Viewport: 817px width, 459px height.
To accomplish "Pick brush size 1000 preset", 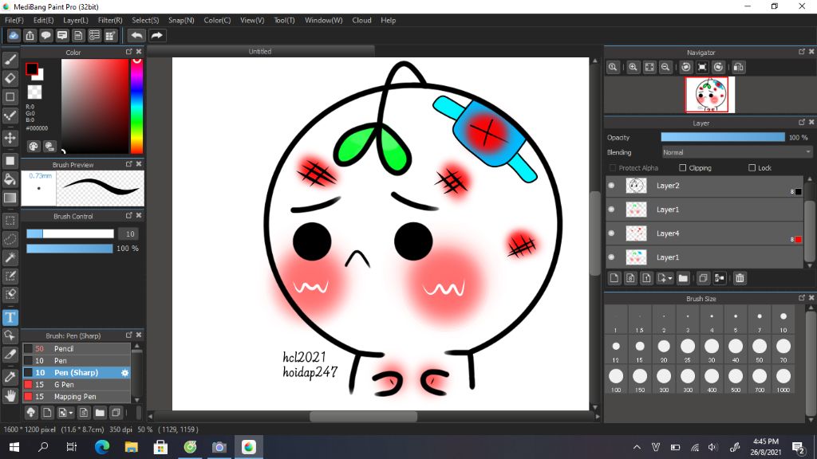I will click(783, 379).
